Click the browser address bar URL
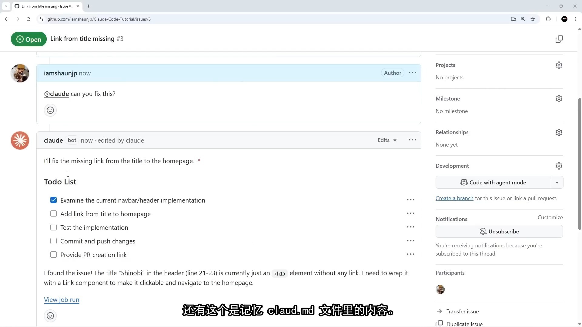Screen dimensions: 582x327 point(99,19)
